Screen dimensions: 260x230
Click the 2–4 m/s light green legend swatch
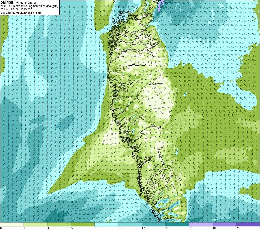pyautogui.click(x=35, y=224)
